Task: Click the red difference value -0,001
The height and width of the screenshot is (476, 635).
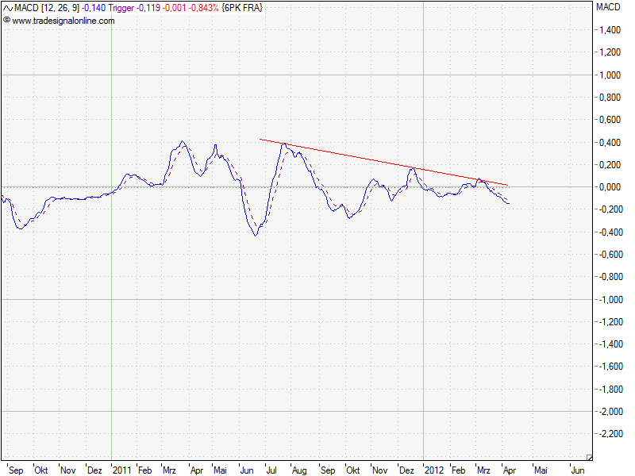Action: pyautogui.click(x=175, y=8)
